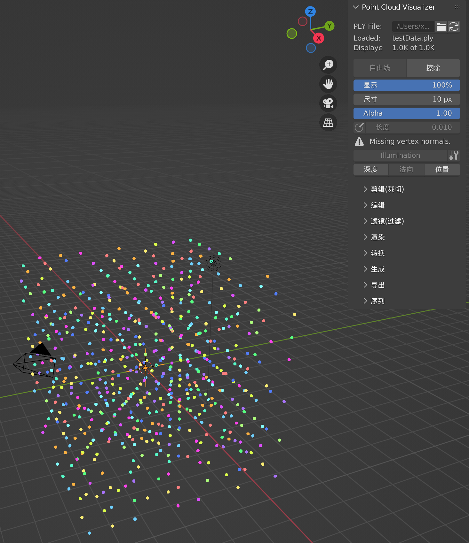Click panel drag handle dots icon
This screenshot has width=469, height=543.
pyautogui.click(x=458, y=7)
